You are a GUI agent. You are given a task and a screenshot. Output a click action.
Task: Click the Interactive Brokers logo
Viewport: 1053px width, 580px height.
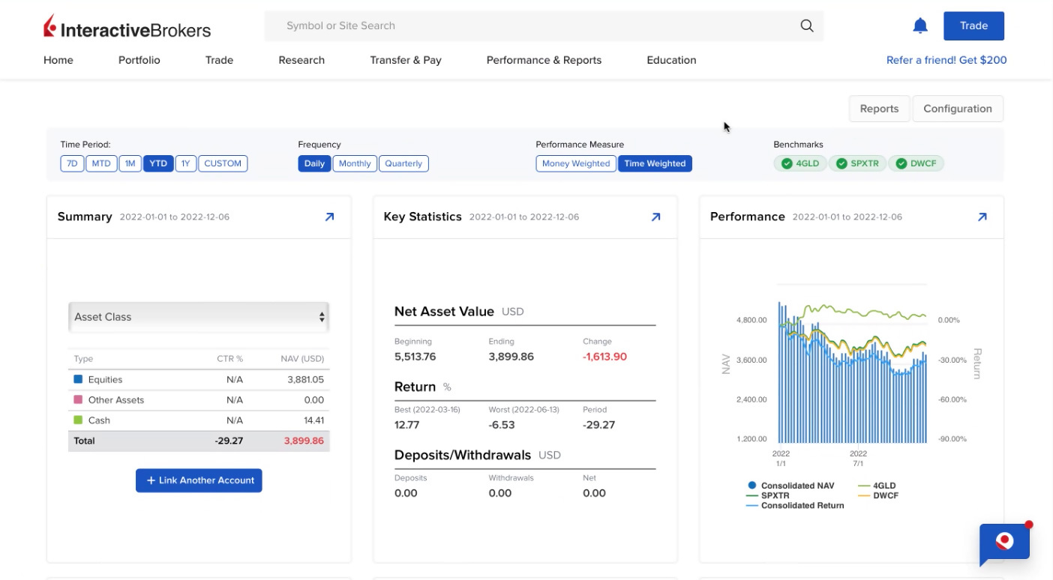click(127, 25)
